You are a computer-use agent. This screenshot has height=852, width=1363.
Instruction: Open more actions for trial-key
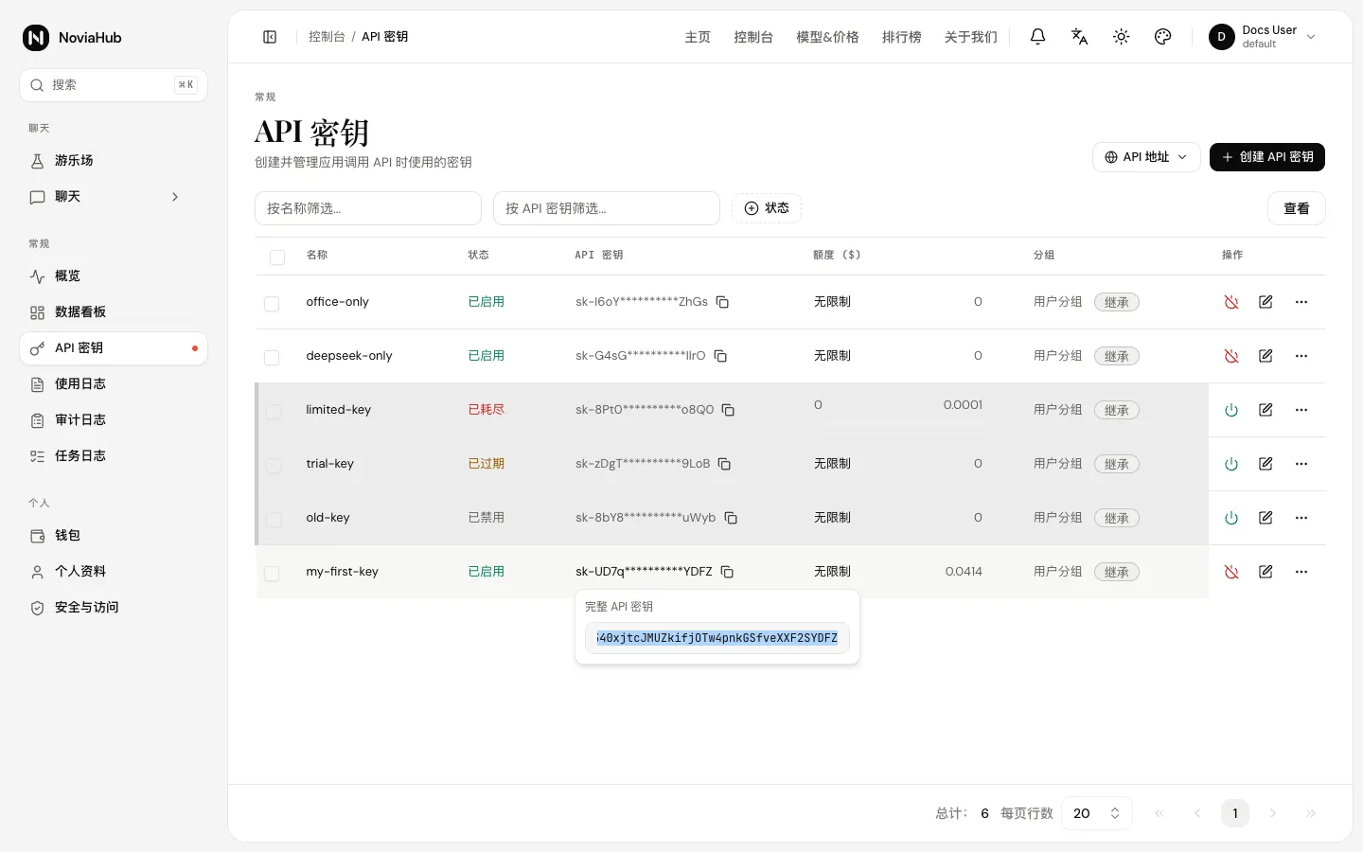(1301, 464)
